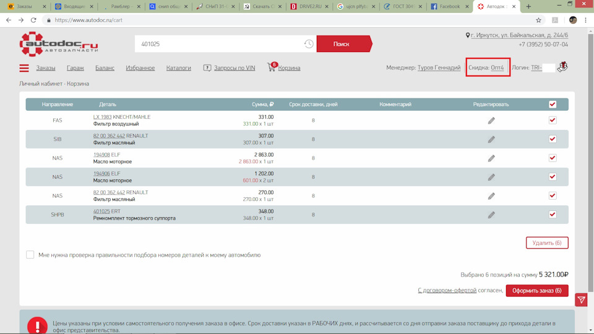The height and width of the screenshot is (334, 594).
Task: Click the Корзина cart link
Action: (289, 68)
